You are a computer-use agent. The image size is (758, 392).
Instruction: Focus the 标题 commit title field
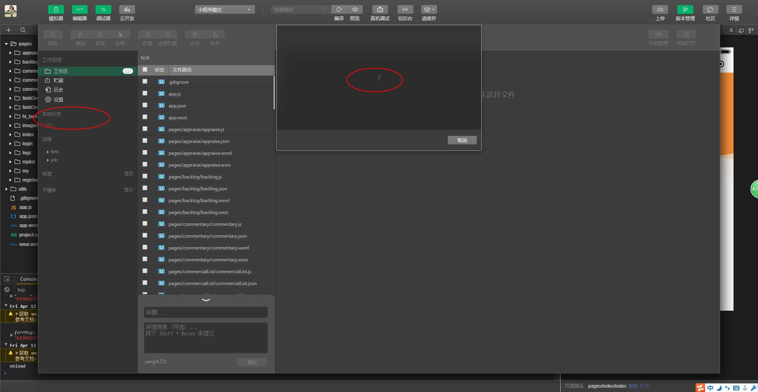pos(206,312)
